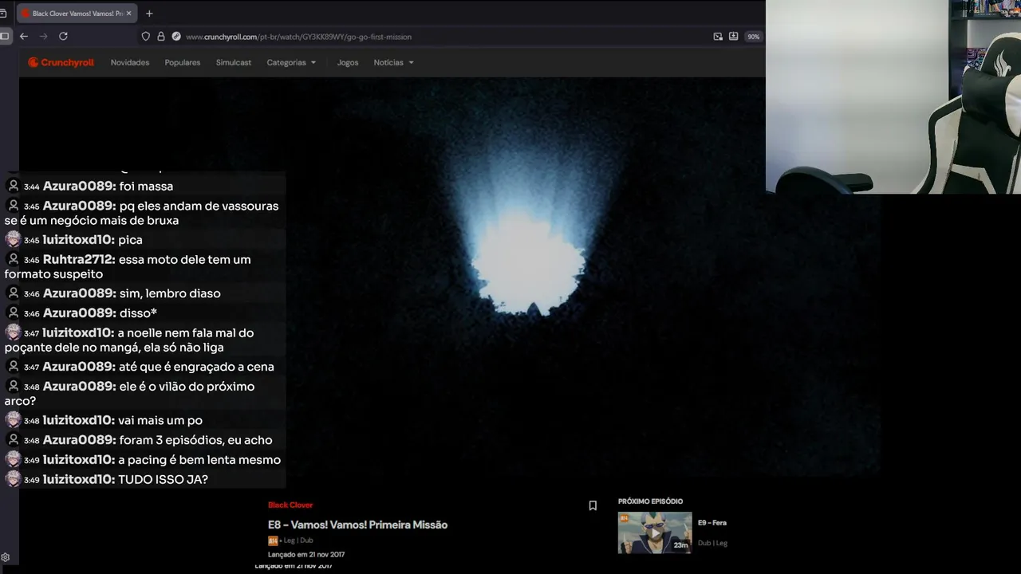Screen dimensions: 1021x574
Task: Click chat message 'foram 3 episódios, eu acho'
Action: click(196, 440)
